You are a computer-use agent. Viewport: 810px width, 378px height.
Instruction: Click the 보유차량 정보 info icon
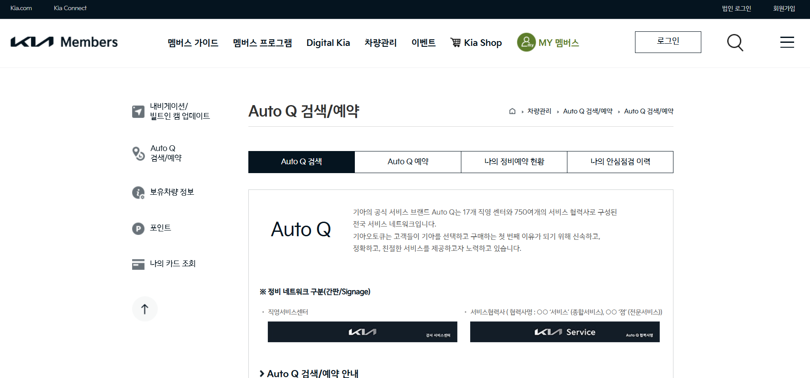tap(138, 193)
